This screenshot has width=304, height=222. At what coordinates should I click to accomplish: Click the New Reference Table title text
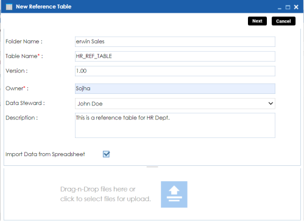[x=44, y=7]
